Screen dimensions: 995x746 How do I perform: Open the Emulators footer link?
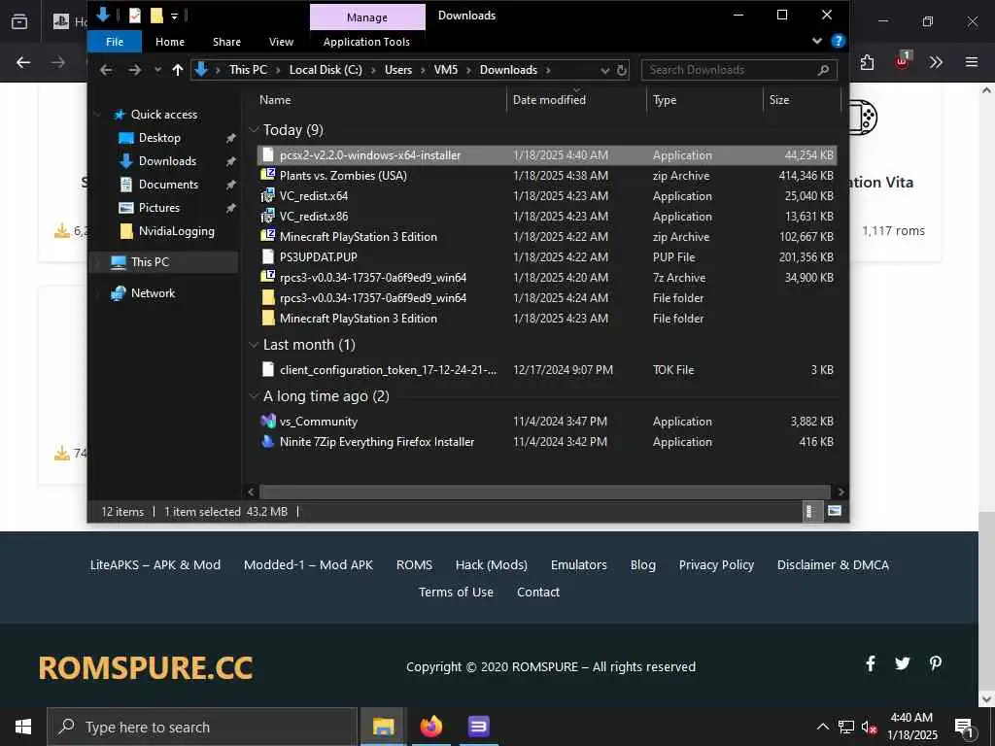(579, 564)
